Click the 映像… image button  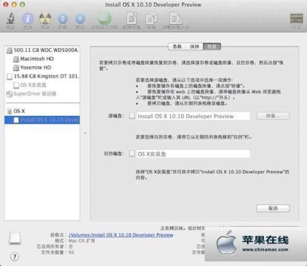pos(273,116)
